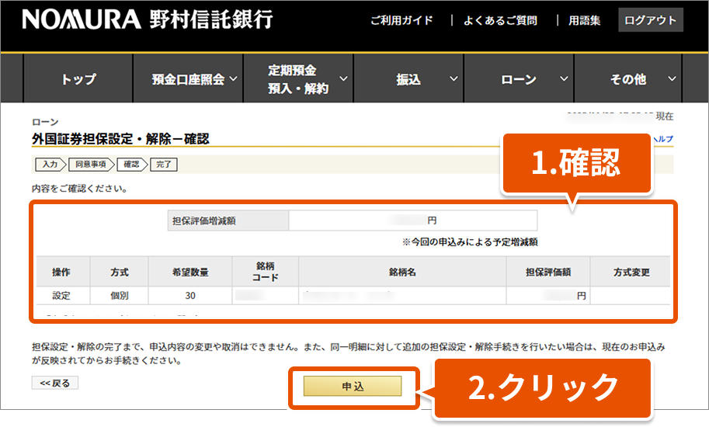The height and width of the screenshot is (427, 709).
Task: Expand the ローン menu chevron
Action: 565,78
